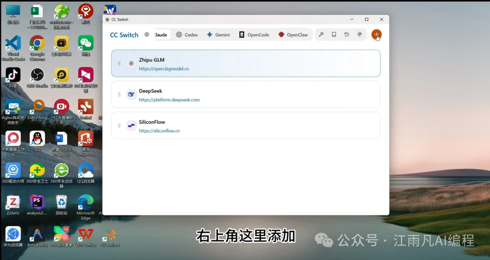This screenshot has width=490, height=260.
Task: Open the https://siliconflow.cn link
Action: (x=159, y=131)
